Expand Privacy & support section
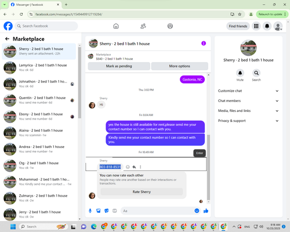290x232 pixels. coord(248,121)
